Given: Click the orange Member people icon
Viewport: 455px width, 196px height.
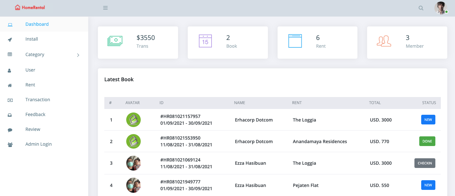Looking at the screenshot, I should [384, 41].
